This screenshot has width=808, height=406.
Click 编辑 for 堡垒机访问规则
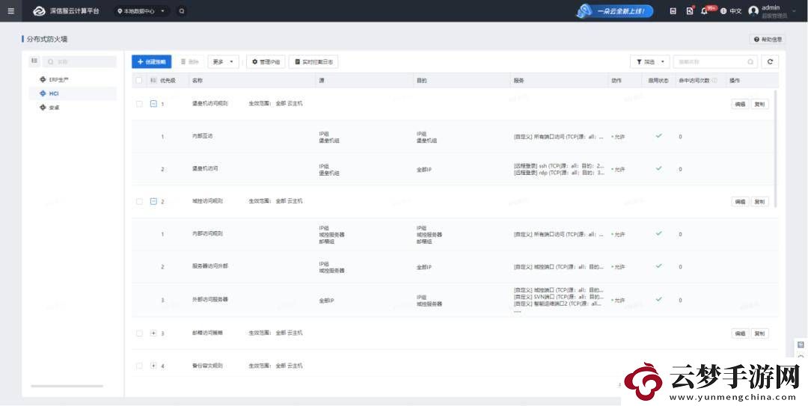740,104
